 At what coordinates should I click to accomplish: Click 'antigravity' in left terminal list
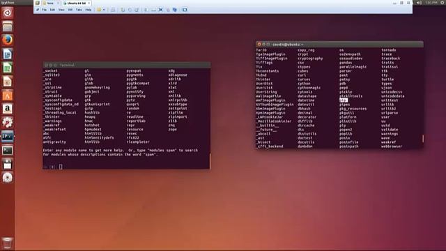click(54, 142)
